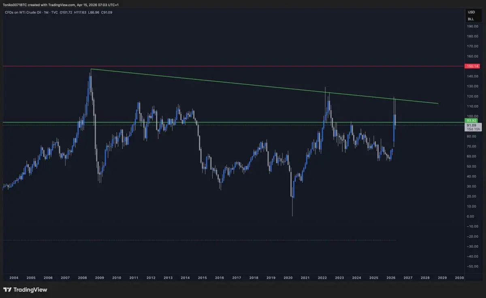Click the C91.09 close value in legend
This screenshot has height=298, width=486.
point(107,12)
